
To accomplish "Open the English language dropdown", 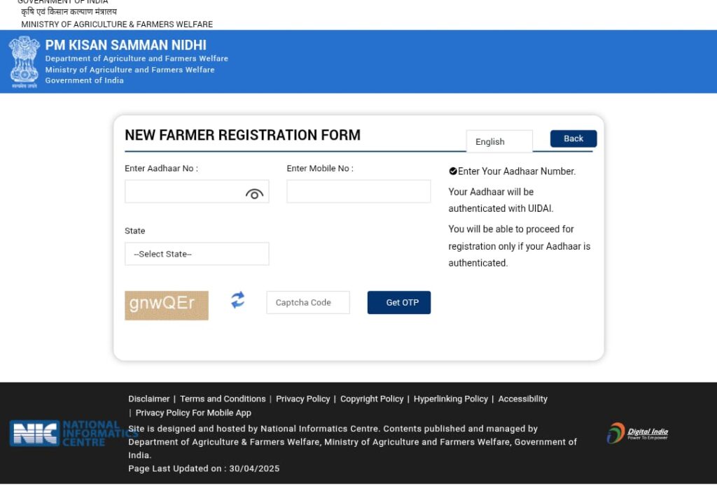I will pyautogui.click(x=499, y=141).
